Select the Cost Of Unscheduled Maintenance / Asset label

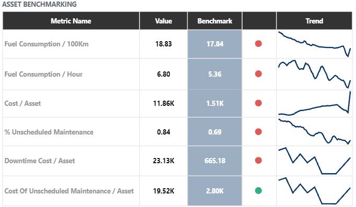click(69, 191)
